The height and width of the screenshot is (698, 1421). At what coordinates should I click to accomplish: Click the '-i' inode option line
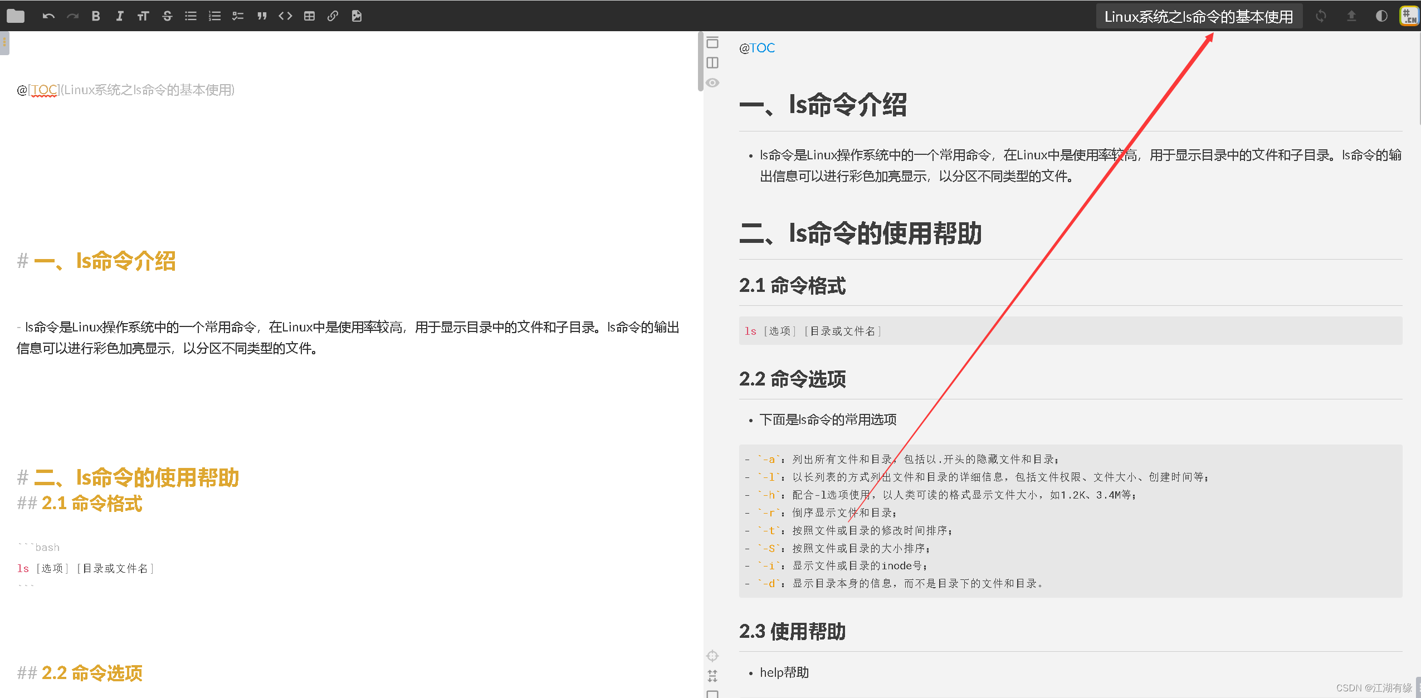pyautogui.click(x=836, y=565)
